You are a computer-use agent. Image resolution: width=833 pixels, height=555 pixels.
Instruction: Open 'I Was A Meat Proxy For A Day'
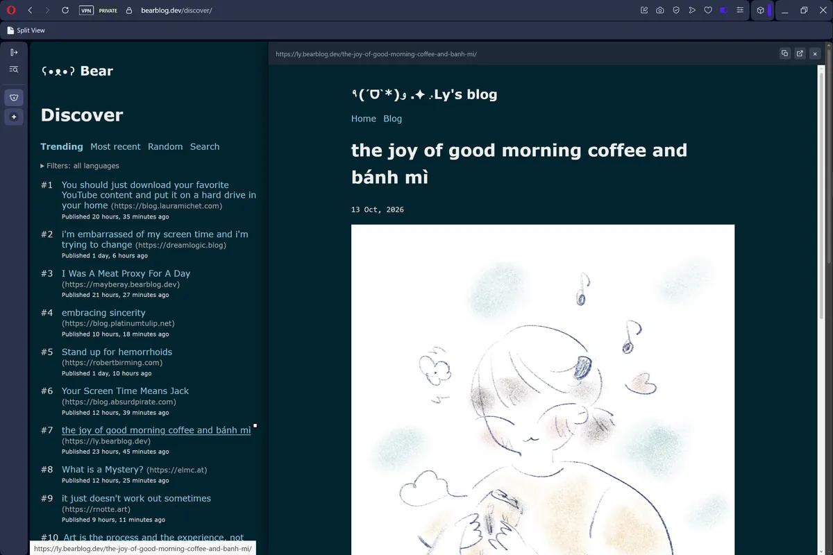point(126,273)
